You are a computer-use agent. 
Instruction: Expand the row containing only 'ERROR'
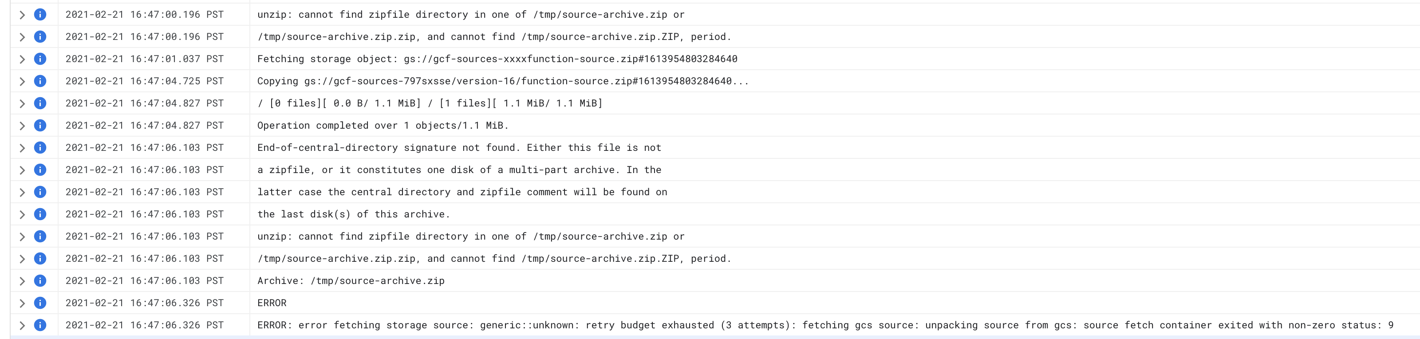(22, 303)
